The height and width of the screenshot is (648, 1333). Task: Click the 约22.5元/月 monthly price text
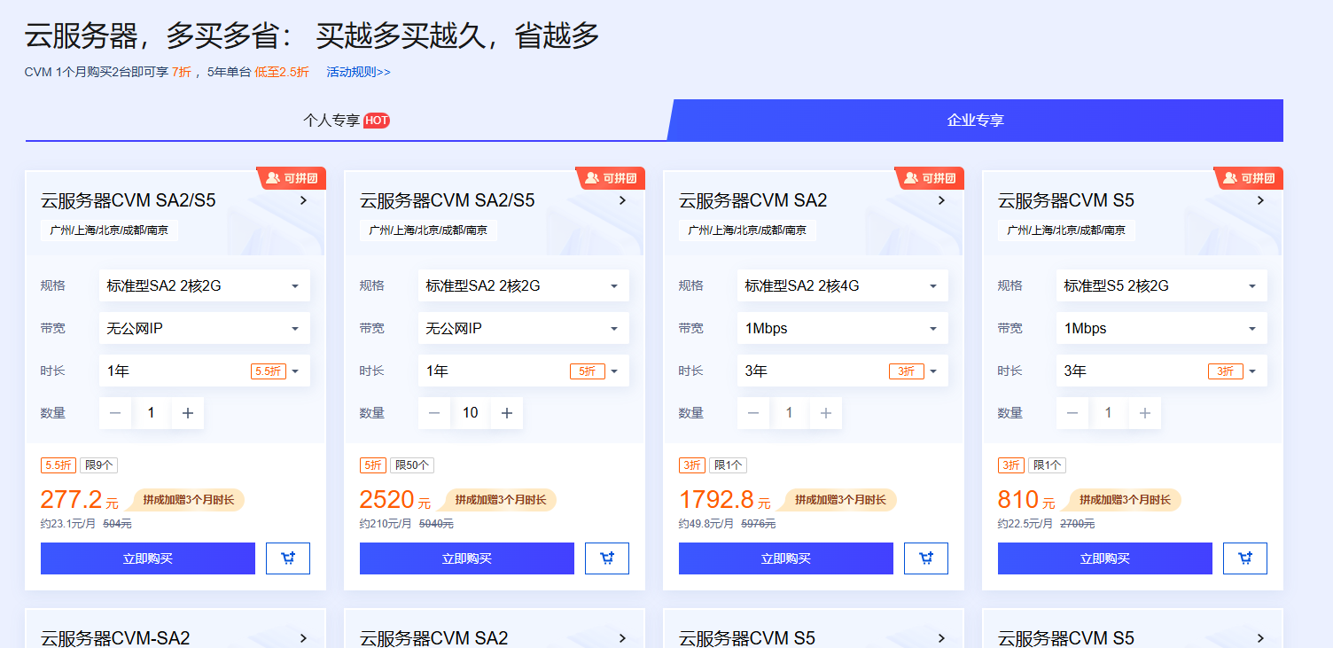click(1025, 524)
